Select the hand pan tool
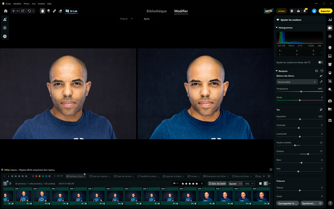 tap(43, 11)
